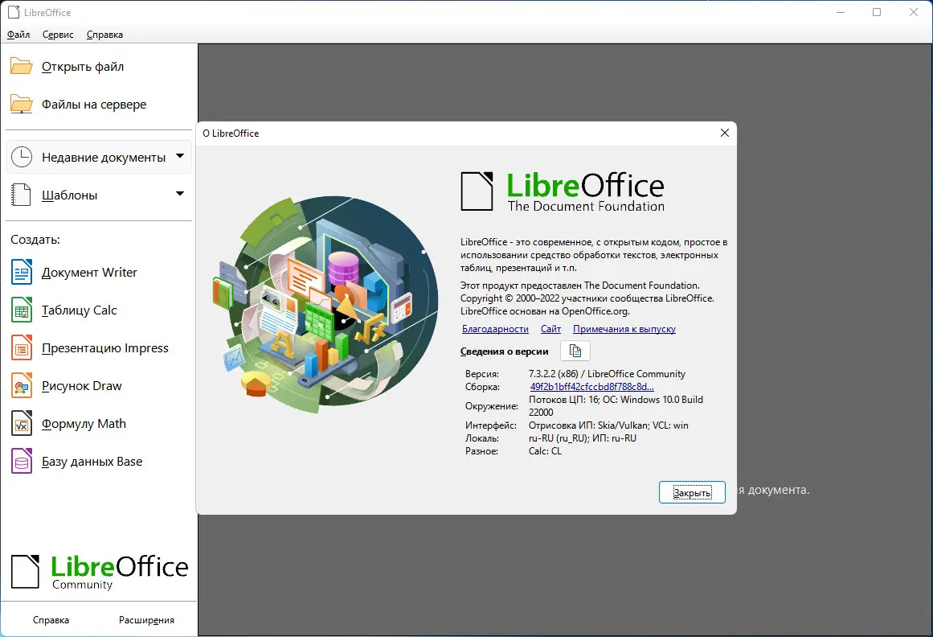
Task: Open the Благодарности credits page
Action: point(495,328)
